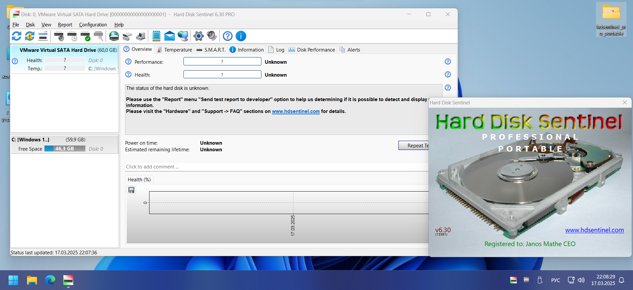Click the disk with speaker toolbar icon
This screenshot has height=290, width=633.
[x=59, y=36]
